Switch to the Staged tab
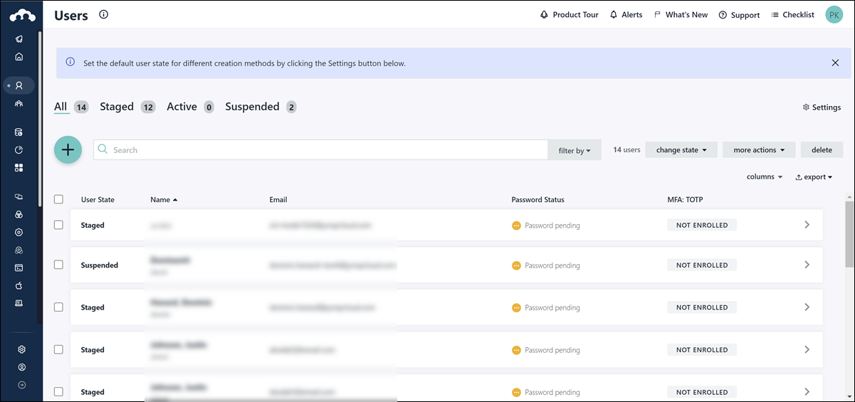The width and height of the screenshot is (855, 402). click(x=127, y=107)
